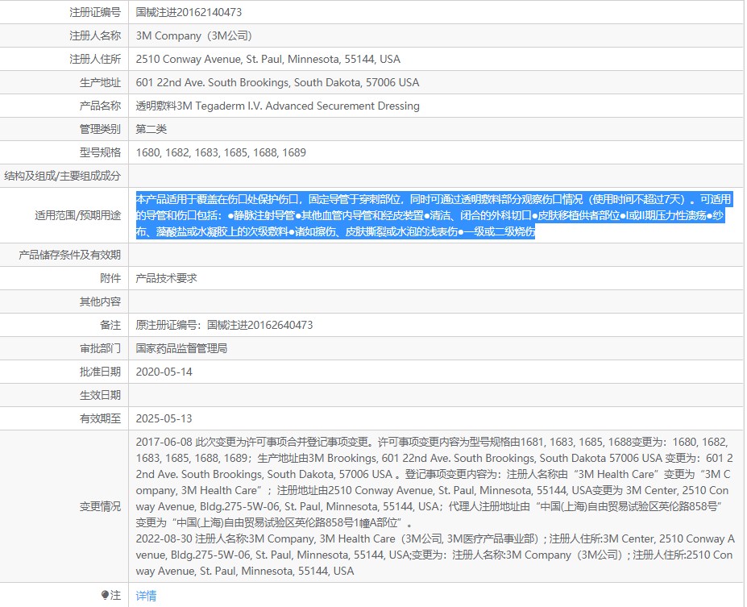The height and width of the screenshot is (607, 747).
Task: Click the 管理类别 label
Action: point(100,129)
